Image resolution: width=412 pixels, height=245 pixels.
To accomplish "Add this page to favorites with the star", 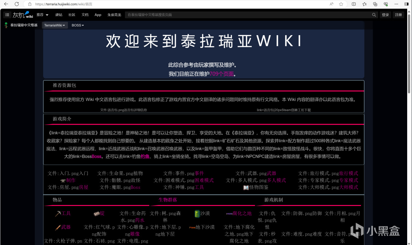I will pyautogui.click(x=341, y=4).
